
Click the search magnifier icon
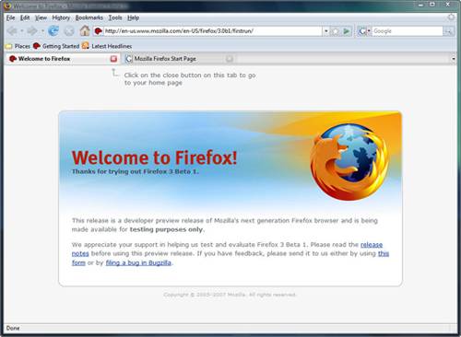(449, 31)
